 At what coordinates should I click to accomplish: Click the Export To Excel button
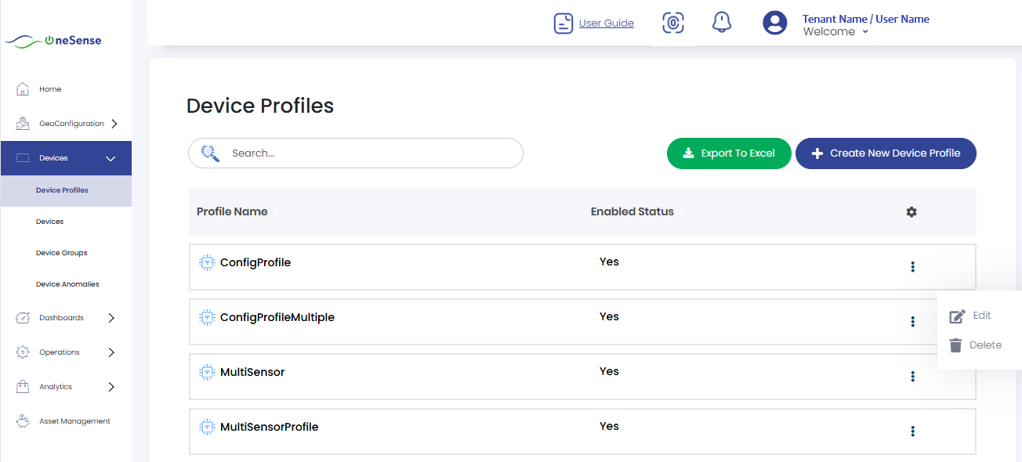729,153
